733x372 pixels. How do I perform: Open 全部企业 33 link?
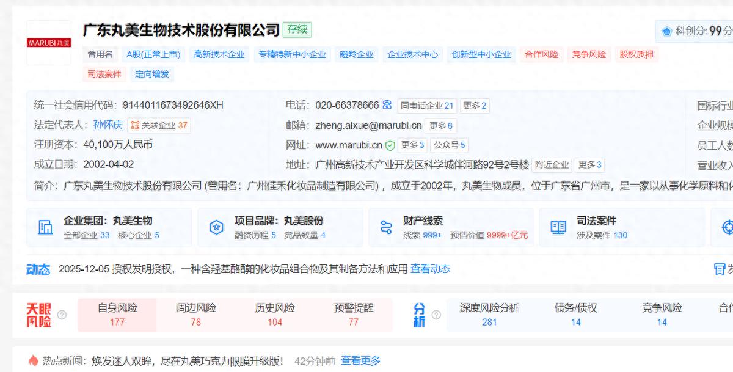pyautogui.click(x=87, y=235)
